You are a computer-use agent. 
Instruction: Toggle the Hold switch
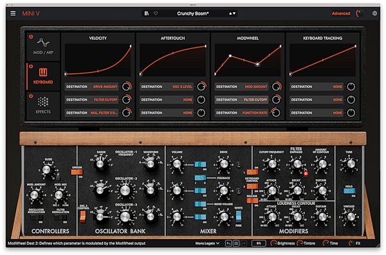(349, 191)
